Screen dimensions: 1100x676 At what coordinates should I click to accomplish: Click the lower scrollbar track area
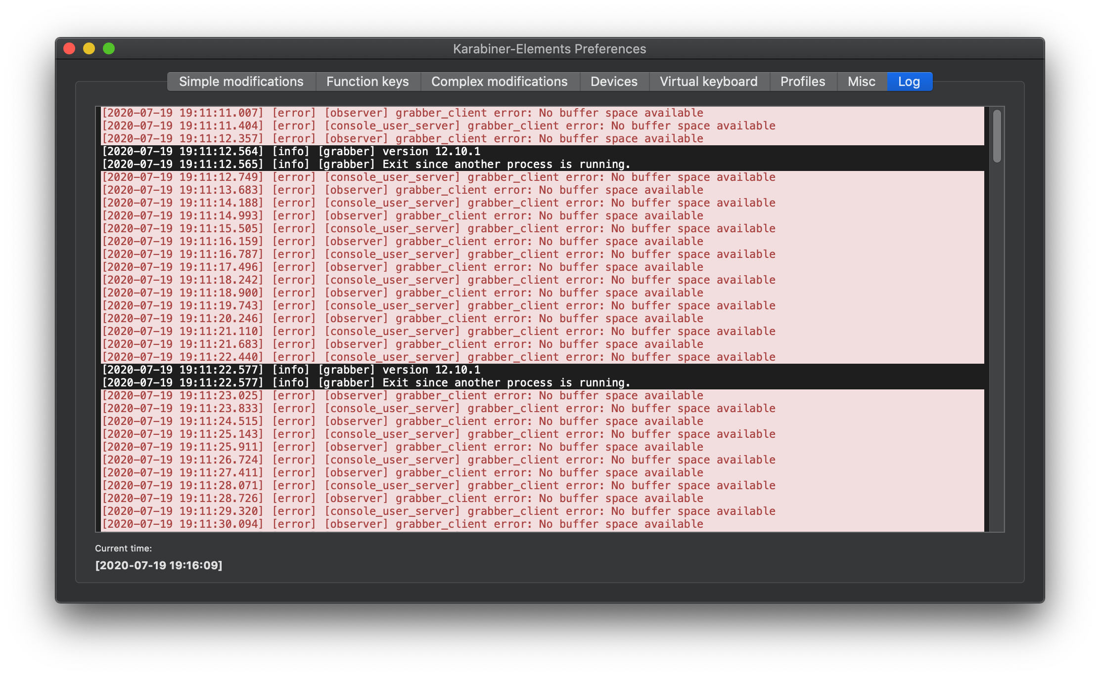pos(997,395)
